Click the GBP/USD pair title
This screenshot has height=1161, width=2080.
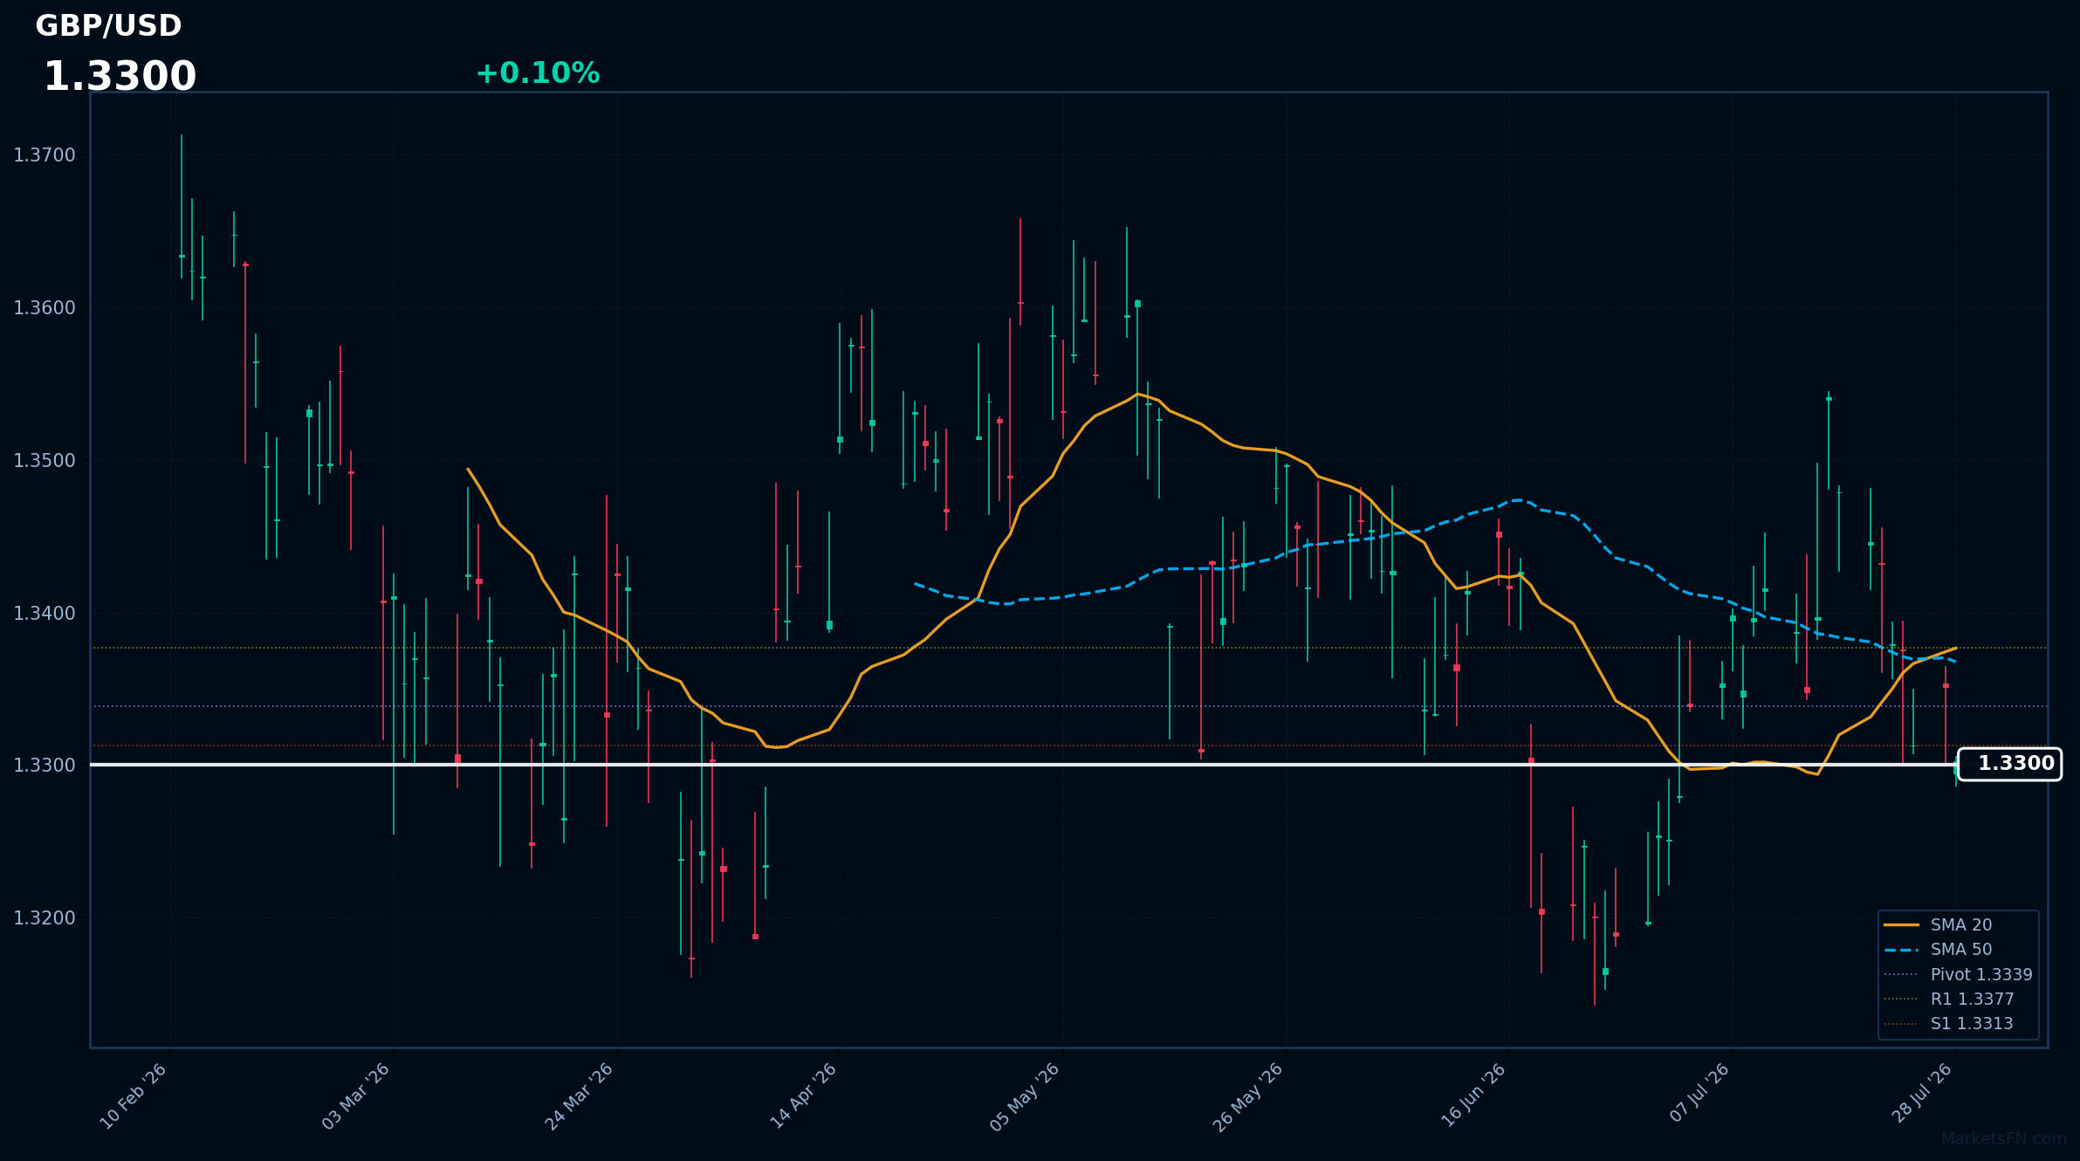[108, 26]
